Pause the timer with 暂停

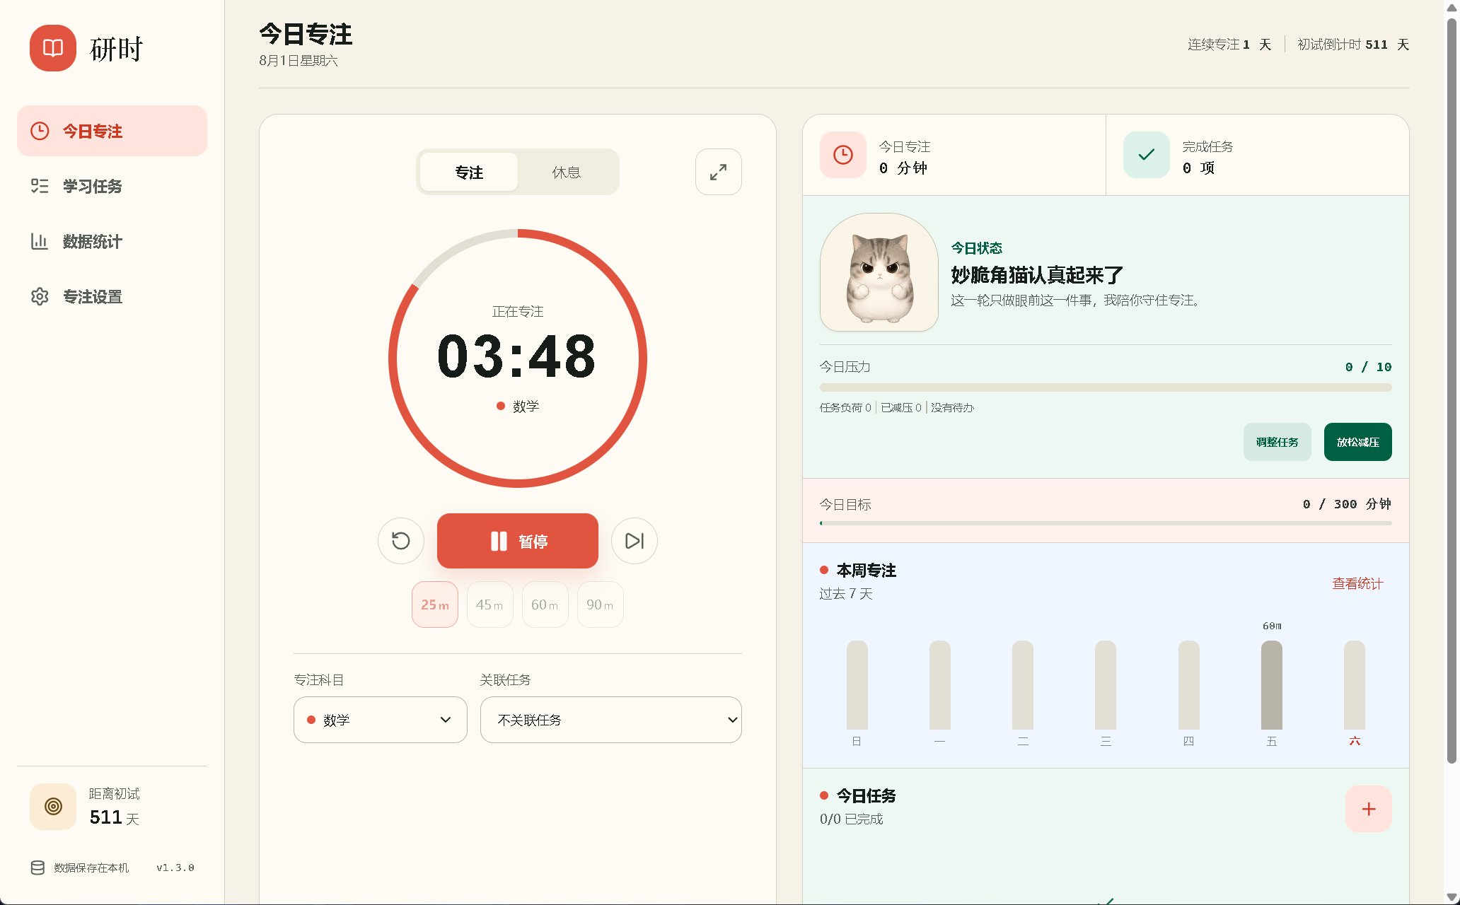pyautogui.click(x=518, y=541)
